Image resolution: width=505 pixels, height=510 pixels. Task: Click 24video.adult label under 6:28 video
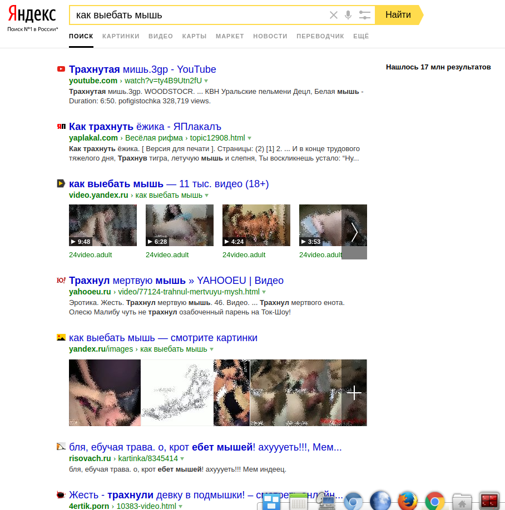coord(167,255)
